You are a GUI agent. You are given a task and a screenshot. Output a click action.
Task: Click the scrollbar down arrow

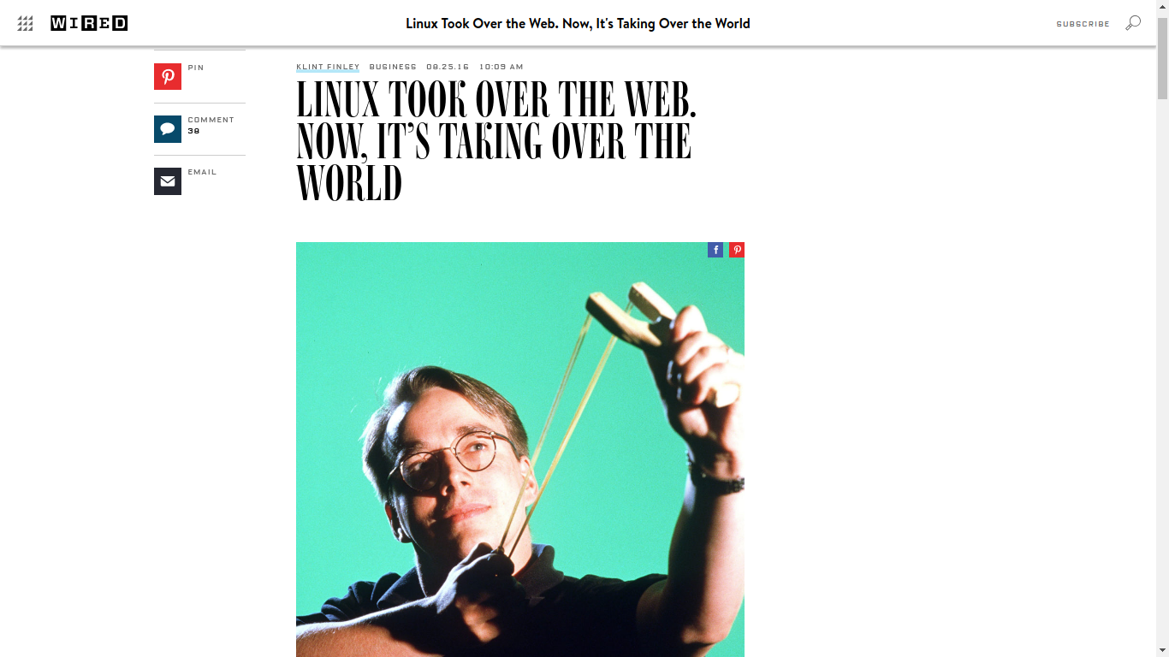[x=1162, y=650]
